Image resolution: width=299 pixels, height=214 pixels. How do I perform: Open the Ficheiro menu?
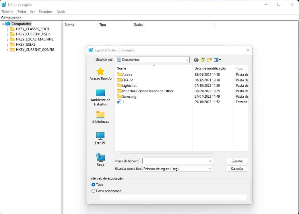pos(7,12)
